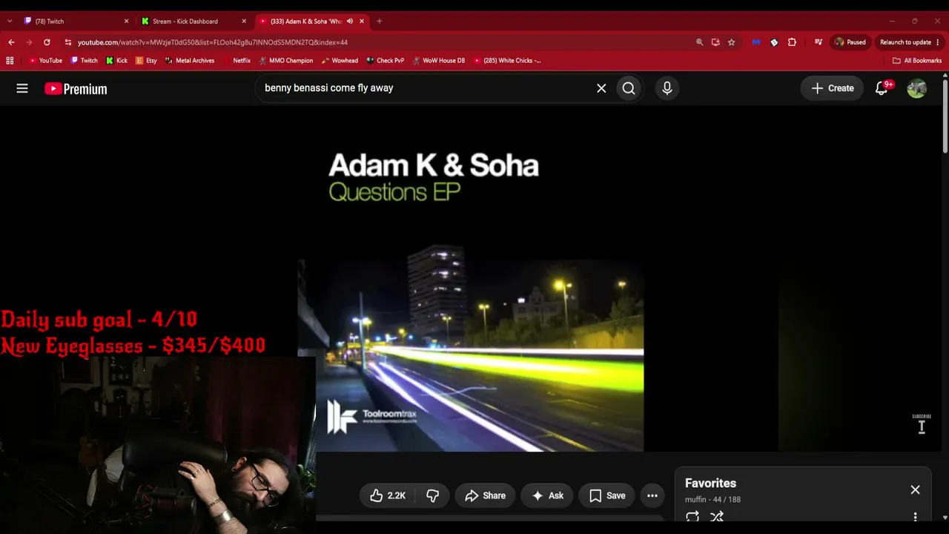Image resolution: width=949 pixels, height=534 pixels.
Task: Switch to the (78) Twitch tab
Action: pyautogui.click(x=75, y=21)
